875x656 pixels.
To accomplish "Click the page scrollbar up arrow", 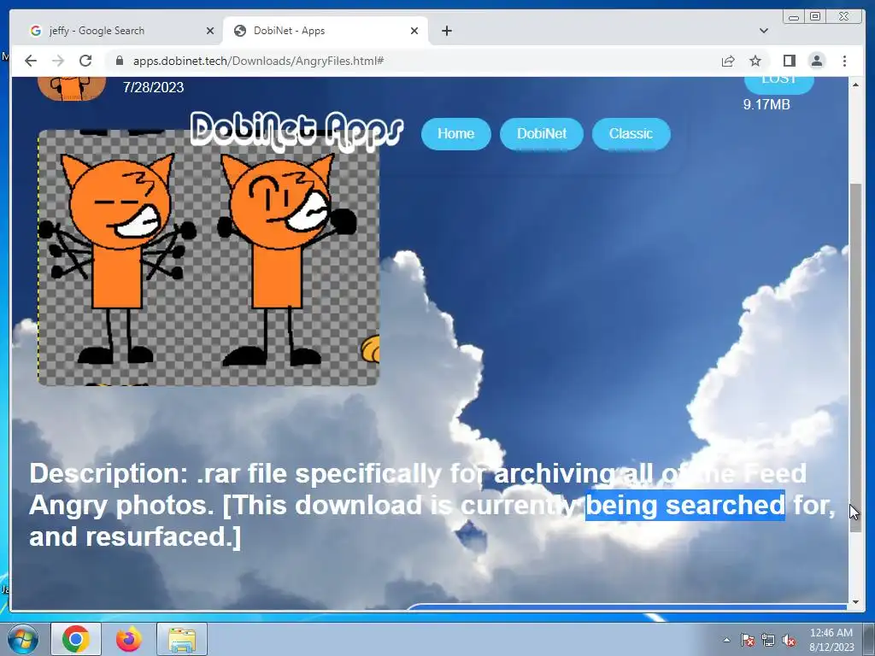I will click(855, 85).
